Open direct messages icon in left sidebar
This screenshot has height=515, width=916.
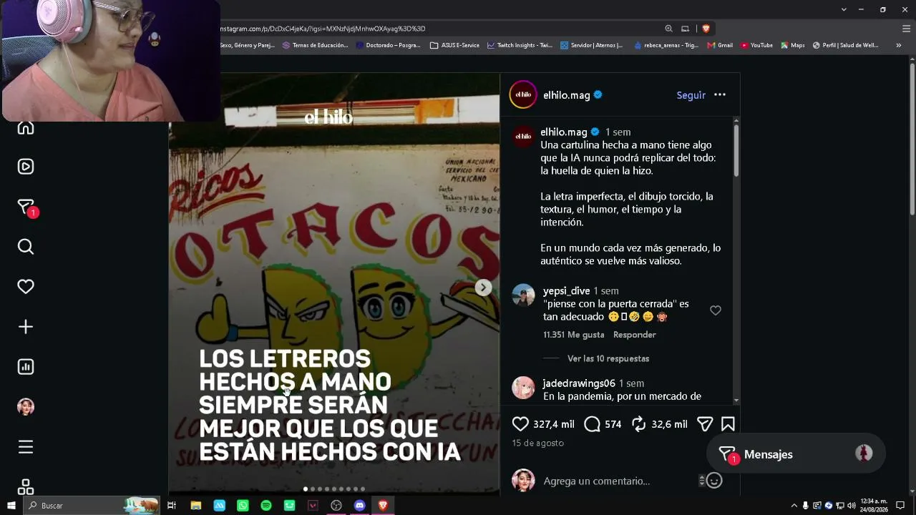26,207
